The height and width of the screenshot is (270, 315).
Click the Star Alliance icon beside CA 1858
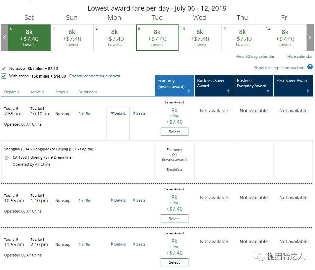click(x=7, y=158)
